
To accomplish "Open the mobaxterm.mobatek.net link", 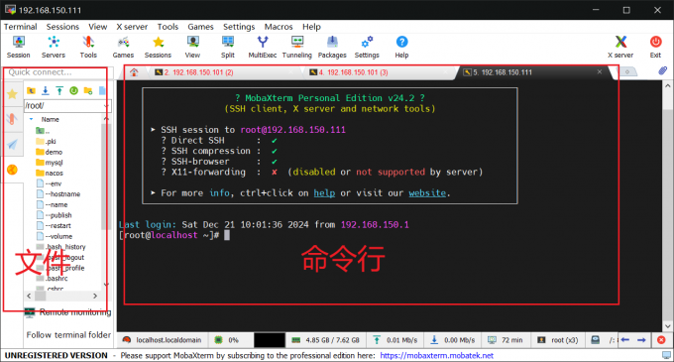I will [436, 356].
